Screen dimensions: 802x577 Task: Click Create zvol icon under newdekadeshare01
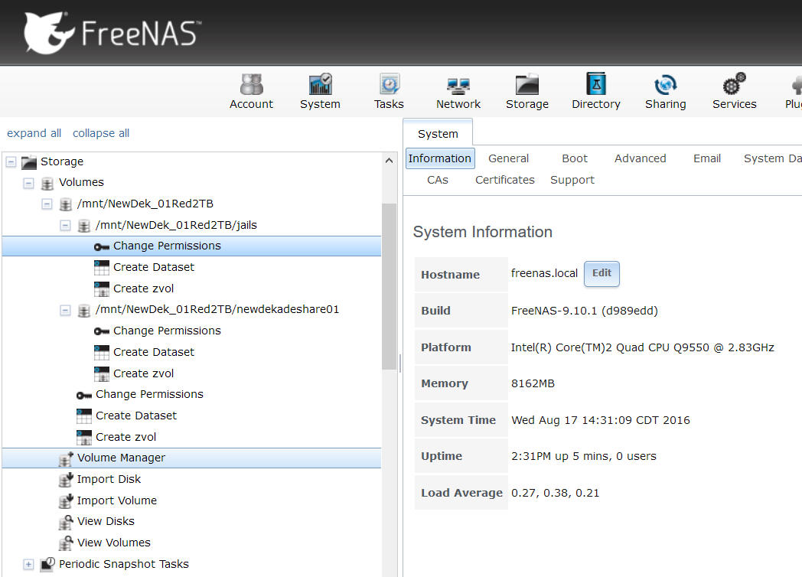(x=102, y=374)
